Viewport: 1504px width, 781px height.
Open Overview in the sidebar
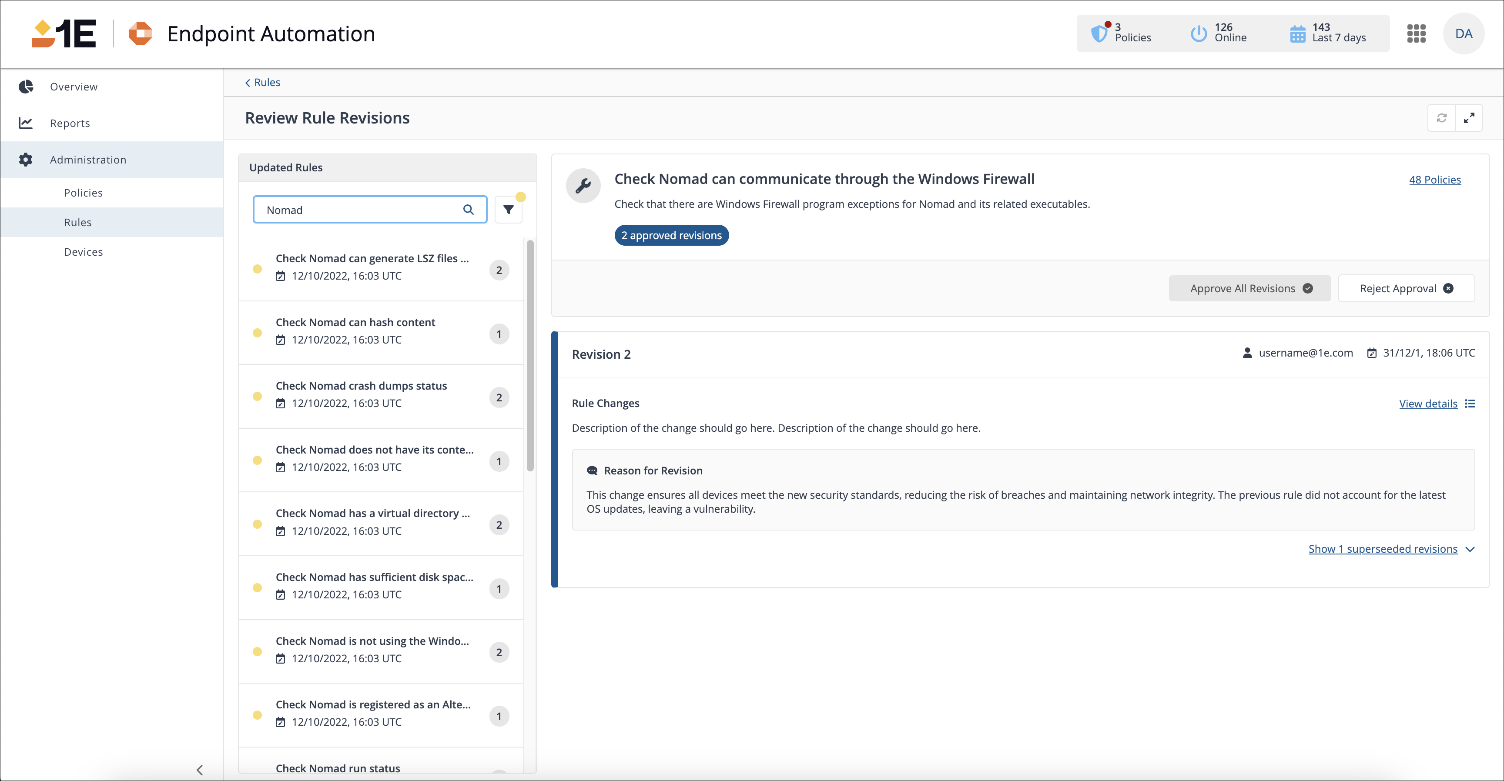coord(74,87)
